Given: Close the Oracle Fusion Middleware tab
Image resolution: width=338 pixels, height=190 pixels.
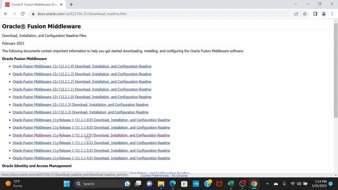Looking at the screenshot, I should [x=61, y=5].
